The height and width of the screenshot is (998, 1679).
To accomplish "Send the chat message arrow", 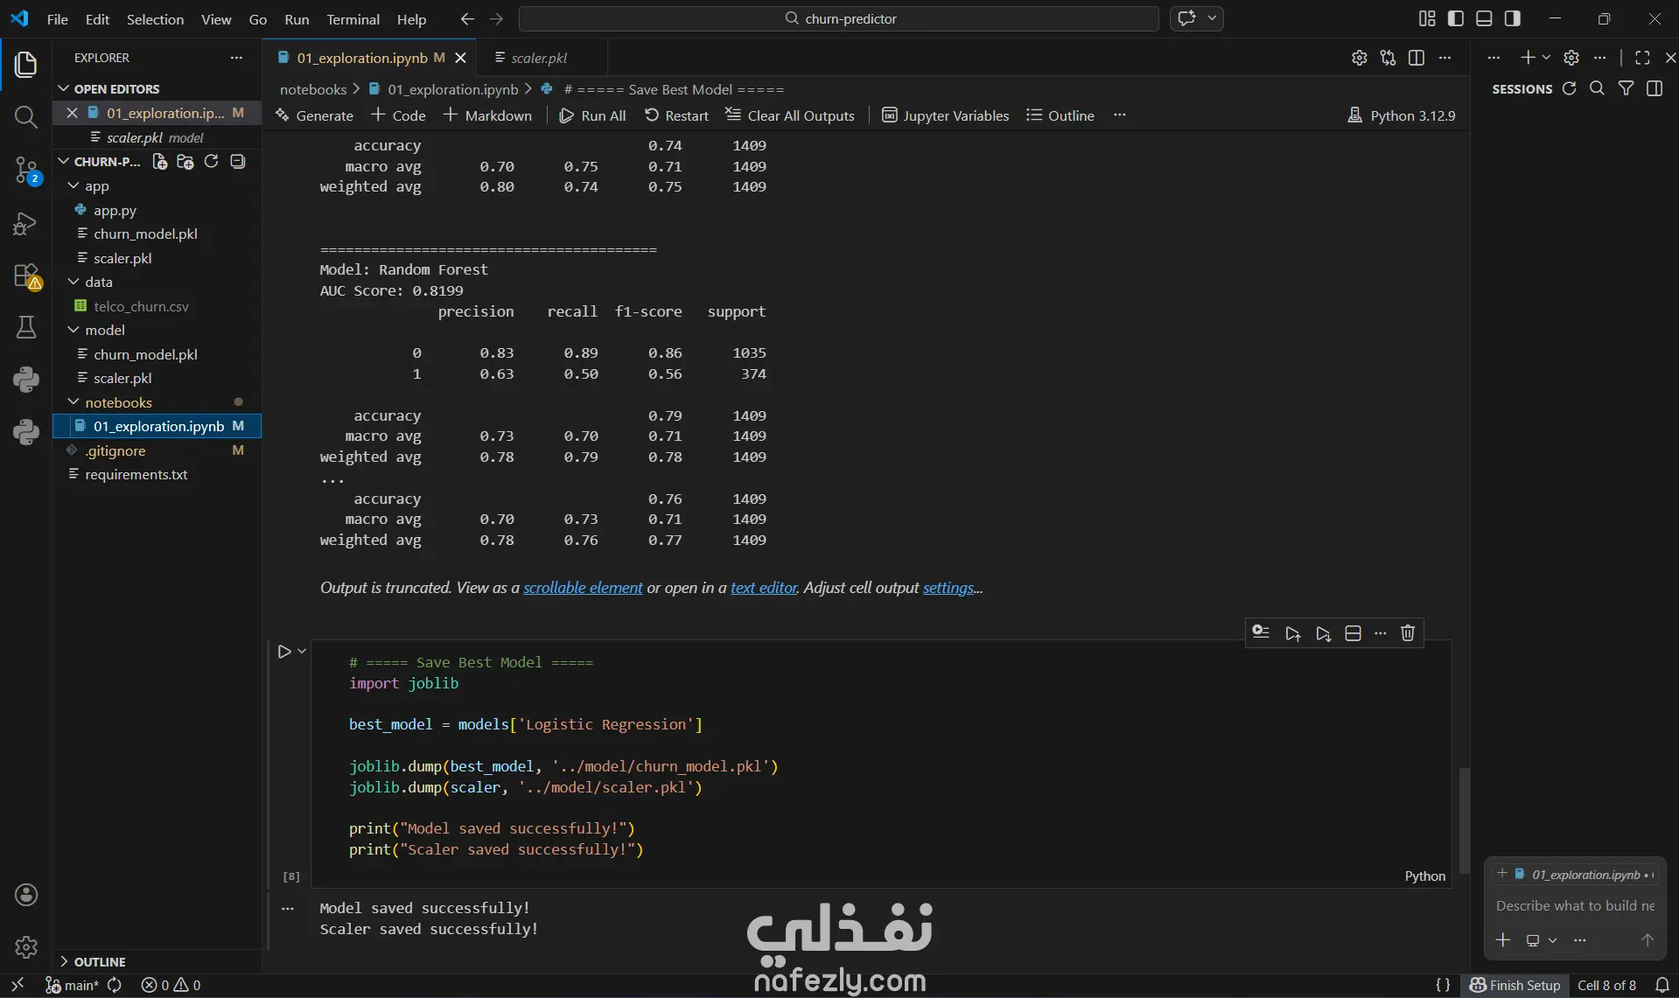I will (1648, 940).
